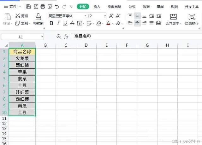Open the Paste options dropdown arrow

click(x=11, y=23)
